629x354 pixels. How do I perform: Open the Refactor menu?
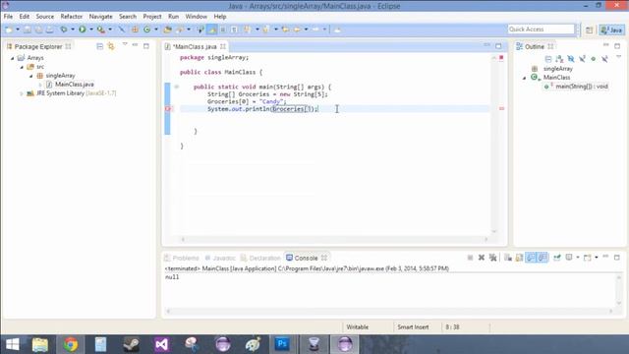pos(72,17)
